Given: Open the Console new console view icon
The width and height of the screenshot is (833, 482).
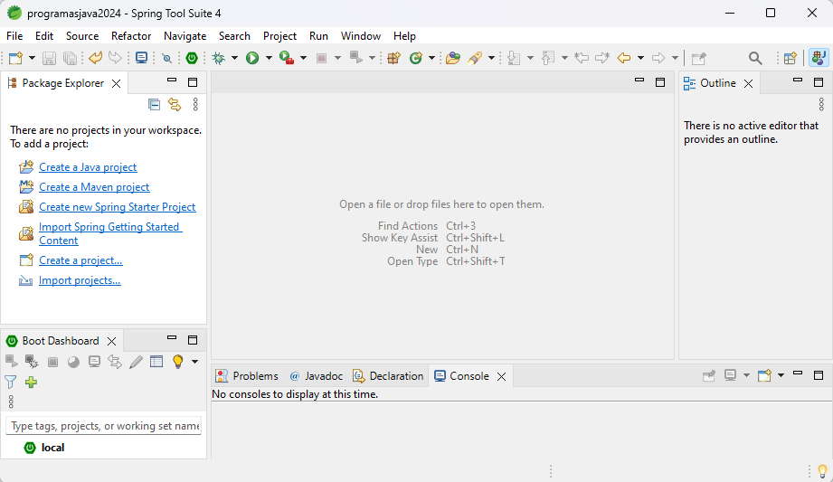Looking at the screenshot, I should (x=764, y=375).
